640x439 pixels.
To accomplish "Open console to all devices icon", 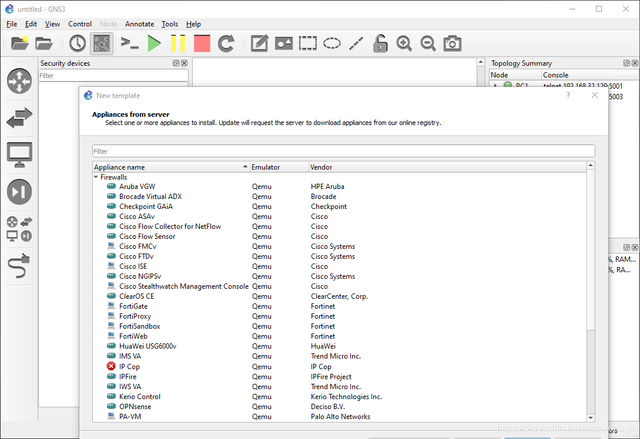I will coord(130,43).
